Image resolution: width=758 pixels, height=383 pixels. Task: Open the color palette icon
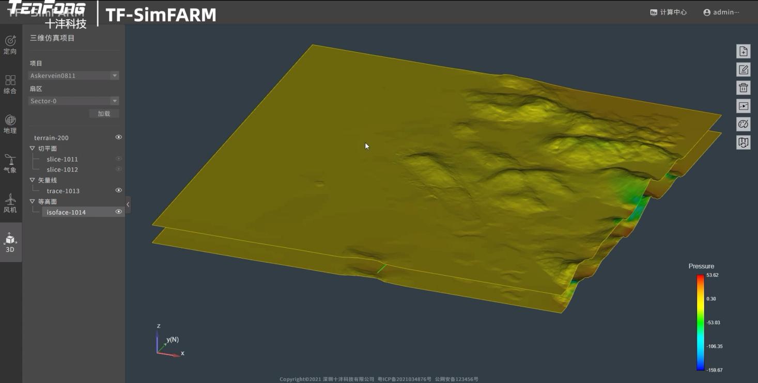coord(743,124)
